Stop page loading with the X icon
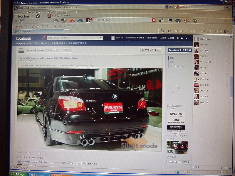The image size is (235, 176). click(x=176, y=7)
